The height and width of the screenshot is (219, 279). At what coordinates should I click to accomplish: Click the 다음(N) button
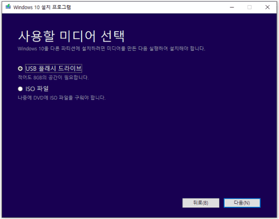click(x=242, y=203)
